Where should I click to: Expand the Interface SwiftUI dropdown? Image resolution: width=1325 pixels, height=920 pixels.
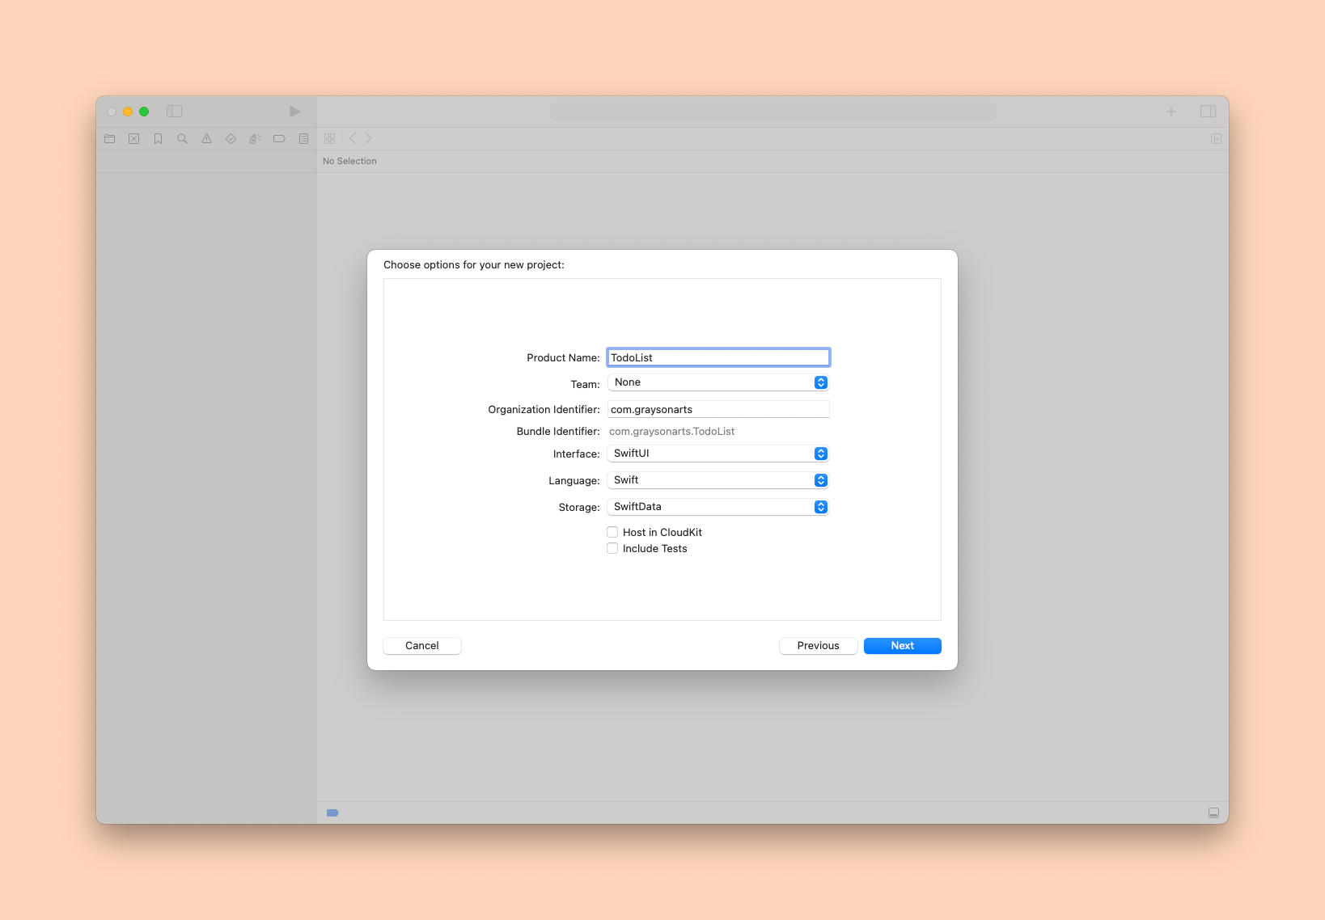point(718,454)
